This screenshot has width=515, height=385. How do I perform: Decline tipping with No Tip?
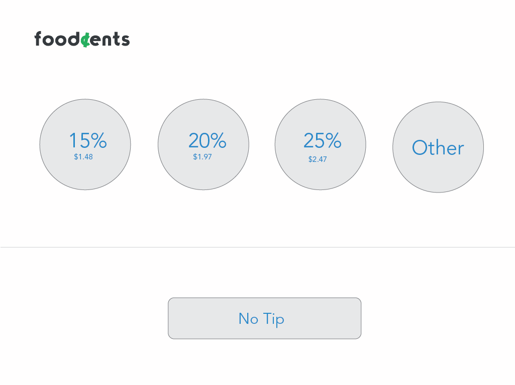click(264, 318)
